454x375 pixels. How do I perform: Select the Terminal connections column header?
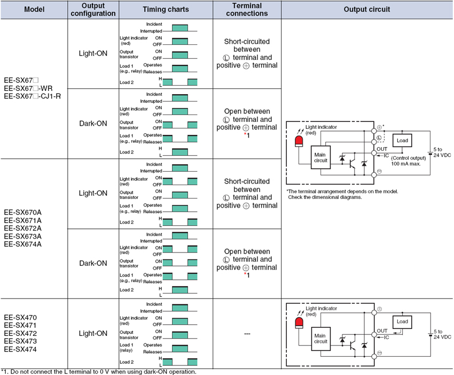[x=247, y=10]
